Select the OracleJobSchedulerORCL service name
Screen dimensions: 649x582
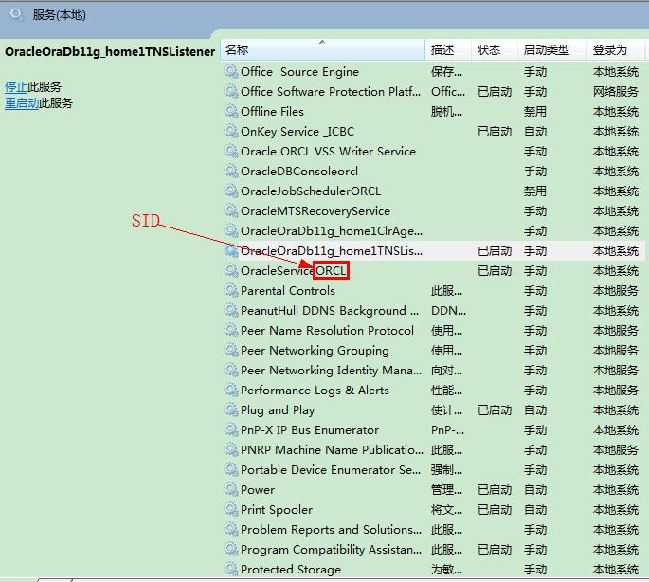pyautogui.click(x=311, y=191)
